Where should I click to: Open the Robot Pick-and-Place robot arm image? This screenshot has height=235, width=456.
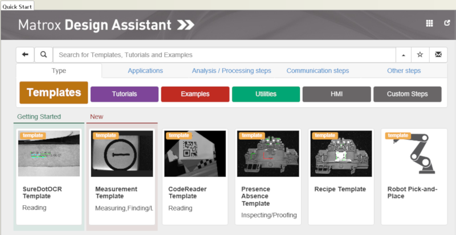(414, 153)
